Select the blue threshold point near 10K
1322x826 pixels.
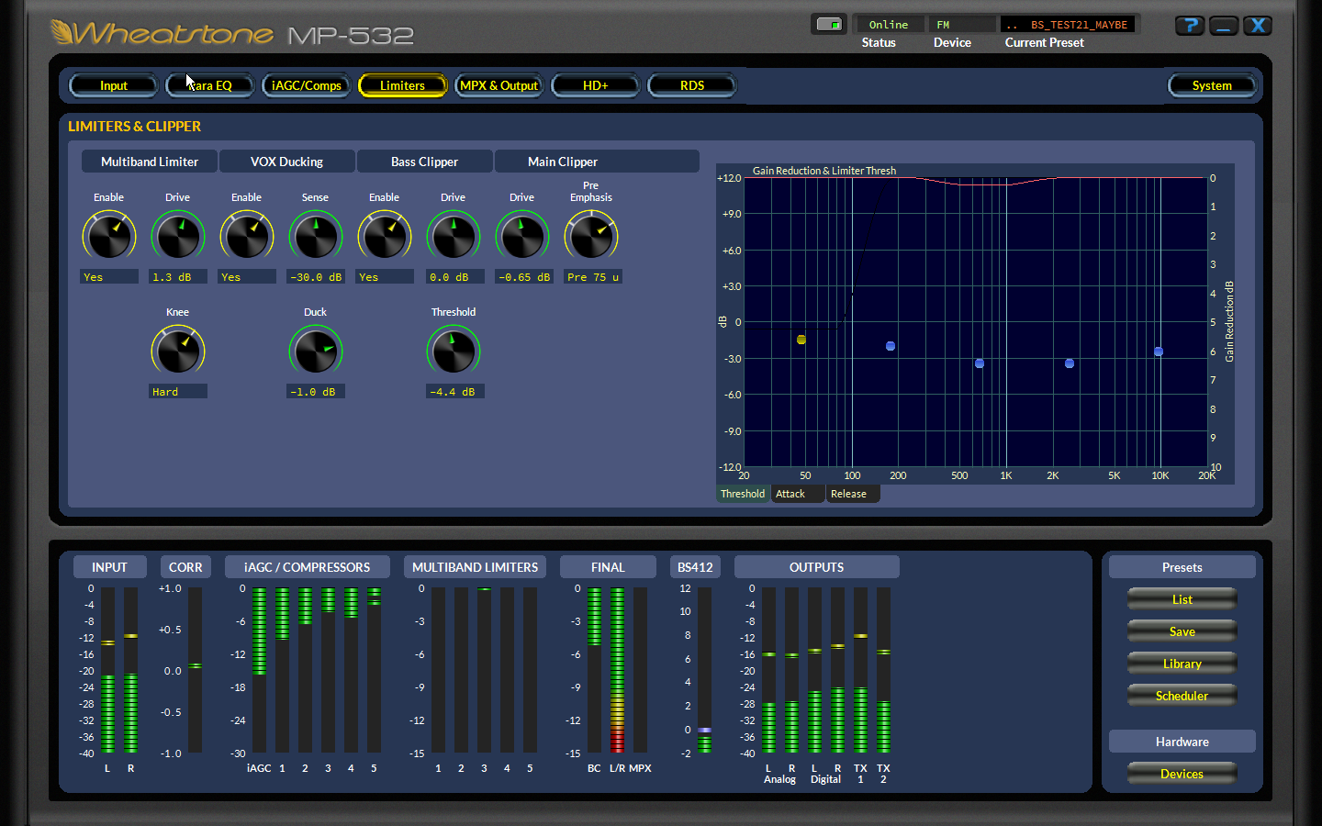click(x=1159, y=352)
